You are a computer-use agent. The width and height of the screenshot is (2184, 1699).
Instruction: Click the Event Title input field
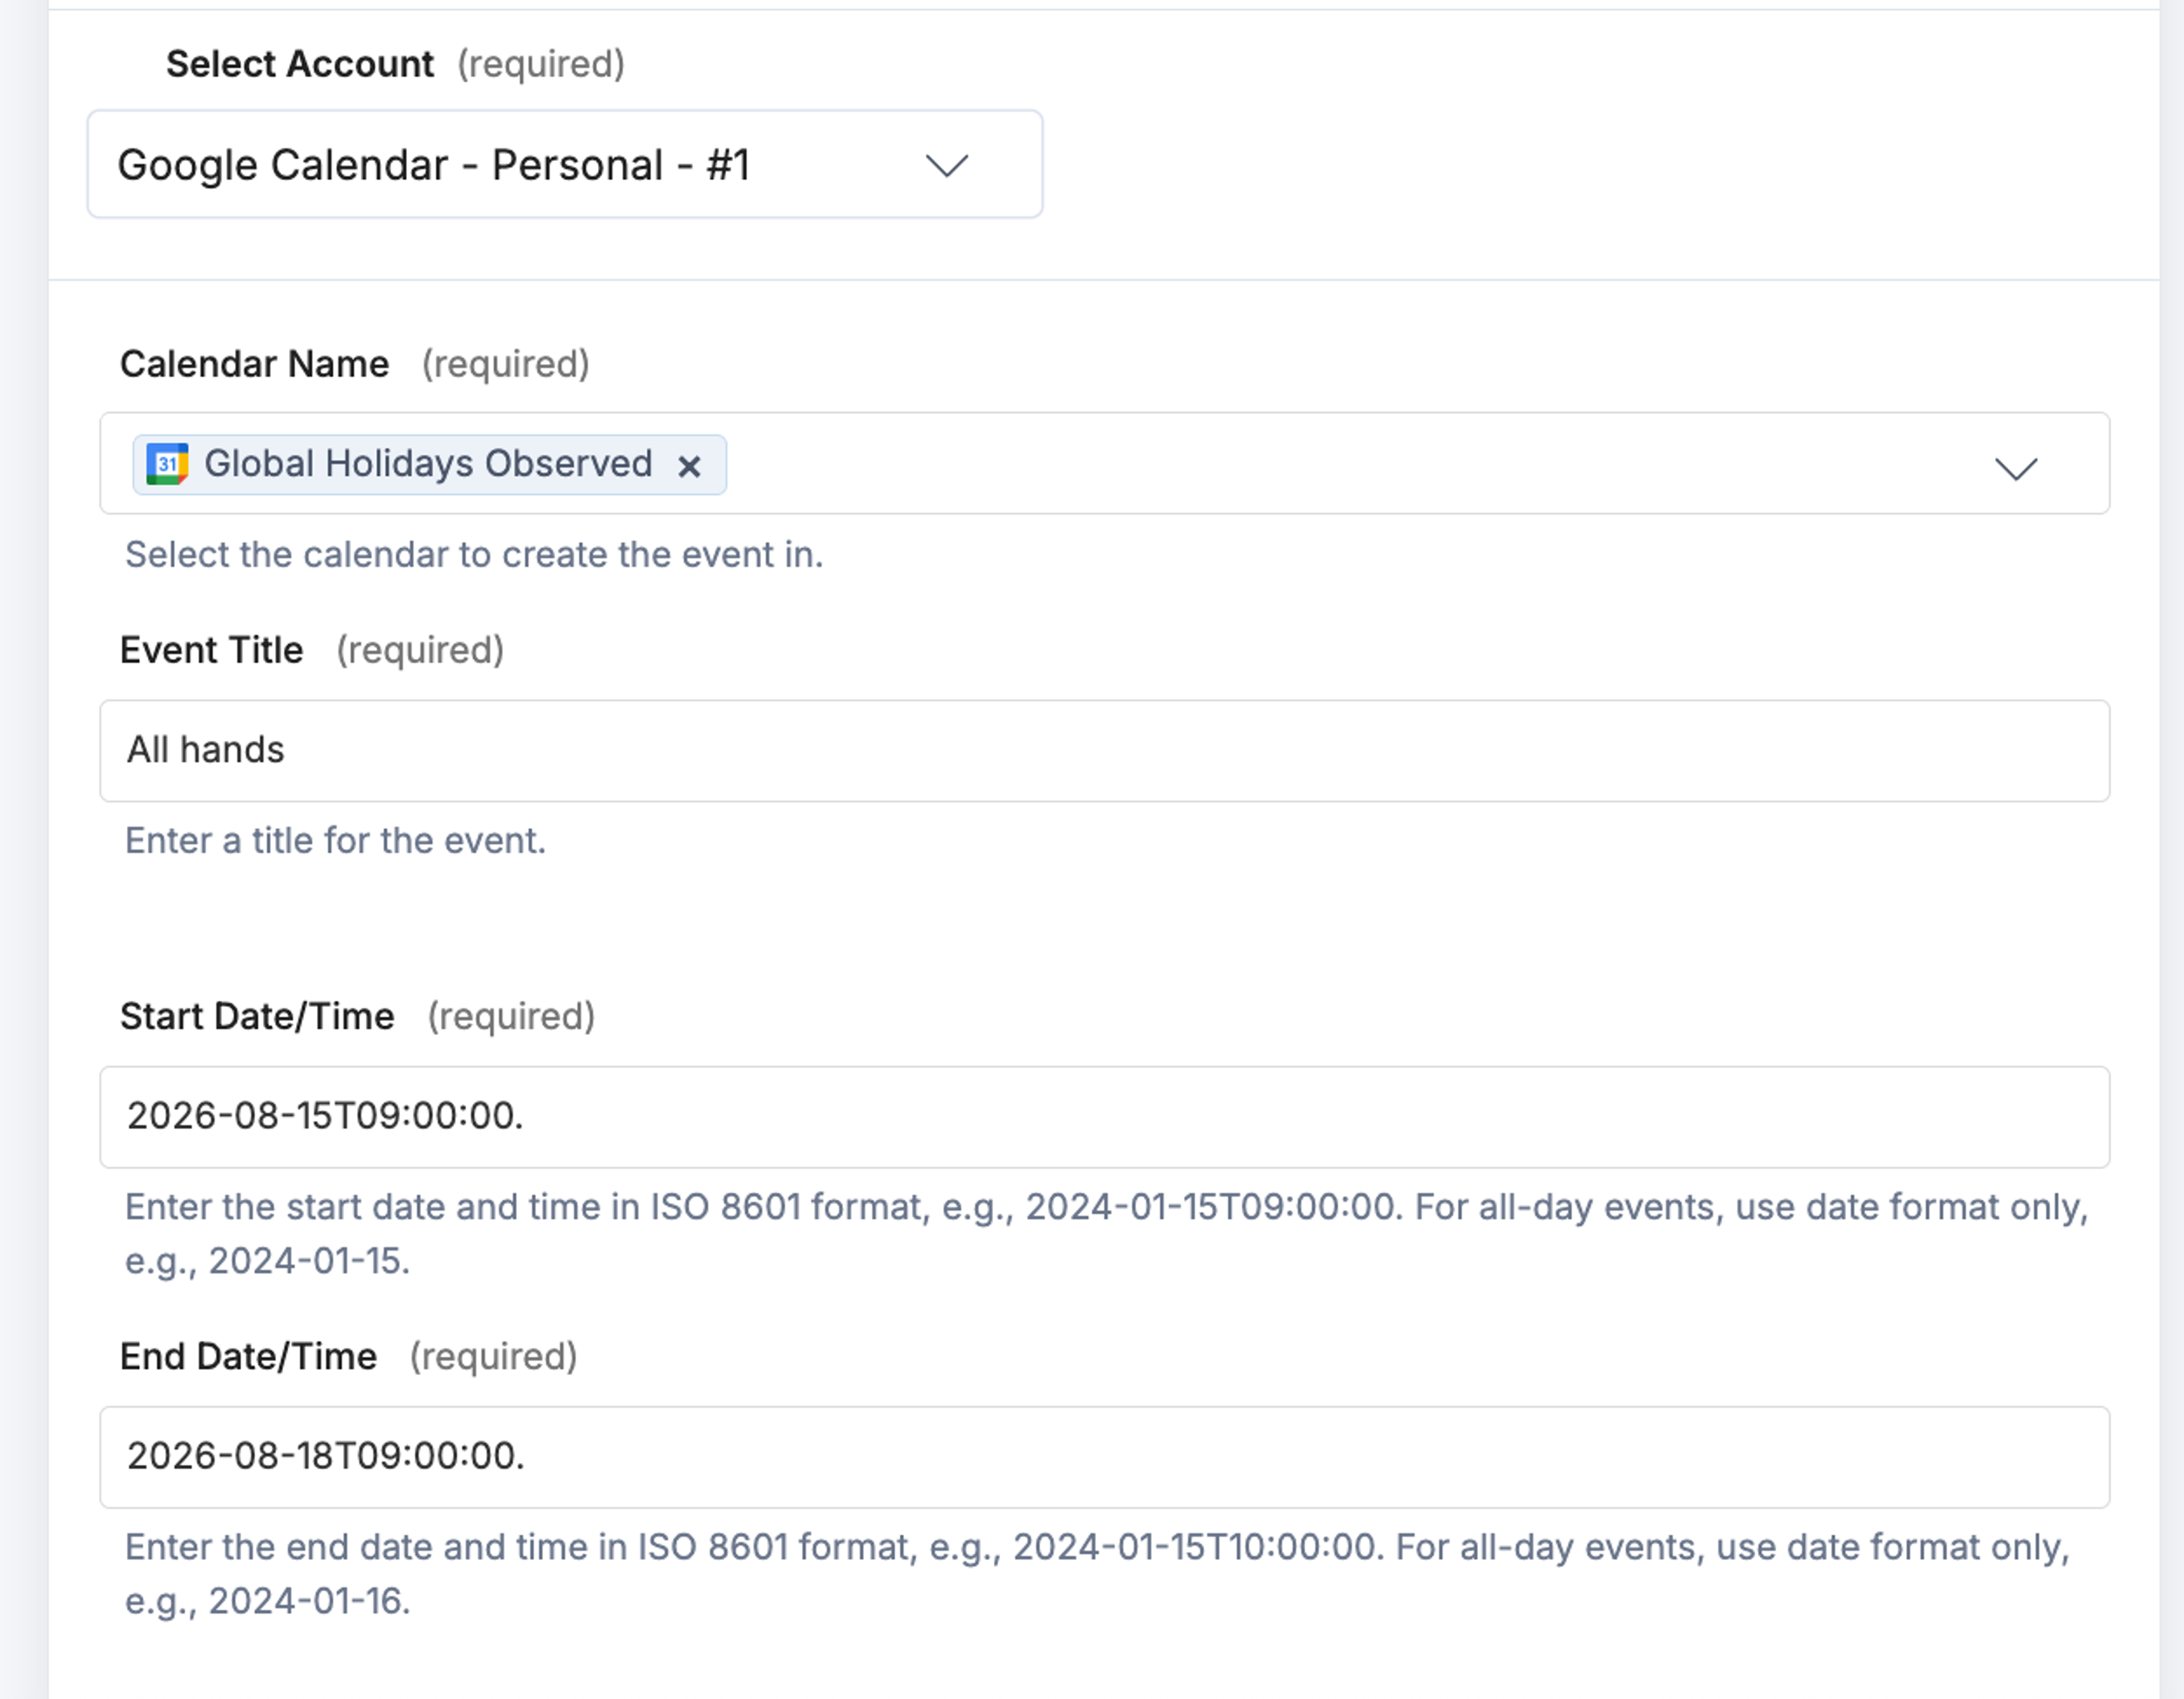[1104, 751]
